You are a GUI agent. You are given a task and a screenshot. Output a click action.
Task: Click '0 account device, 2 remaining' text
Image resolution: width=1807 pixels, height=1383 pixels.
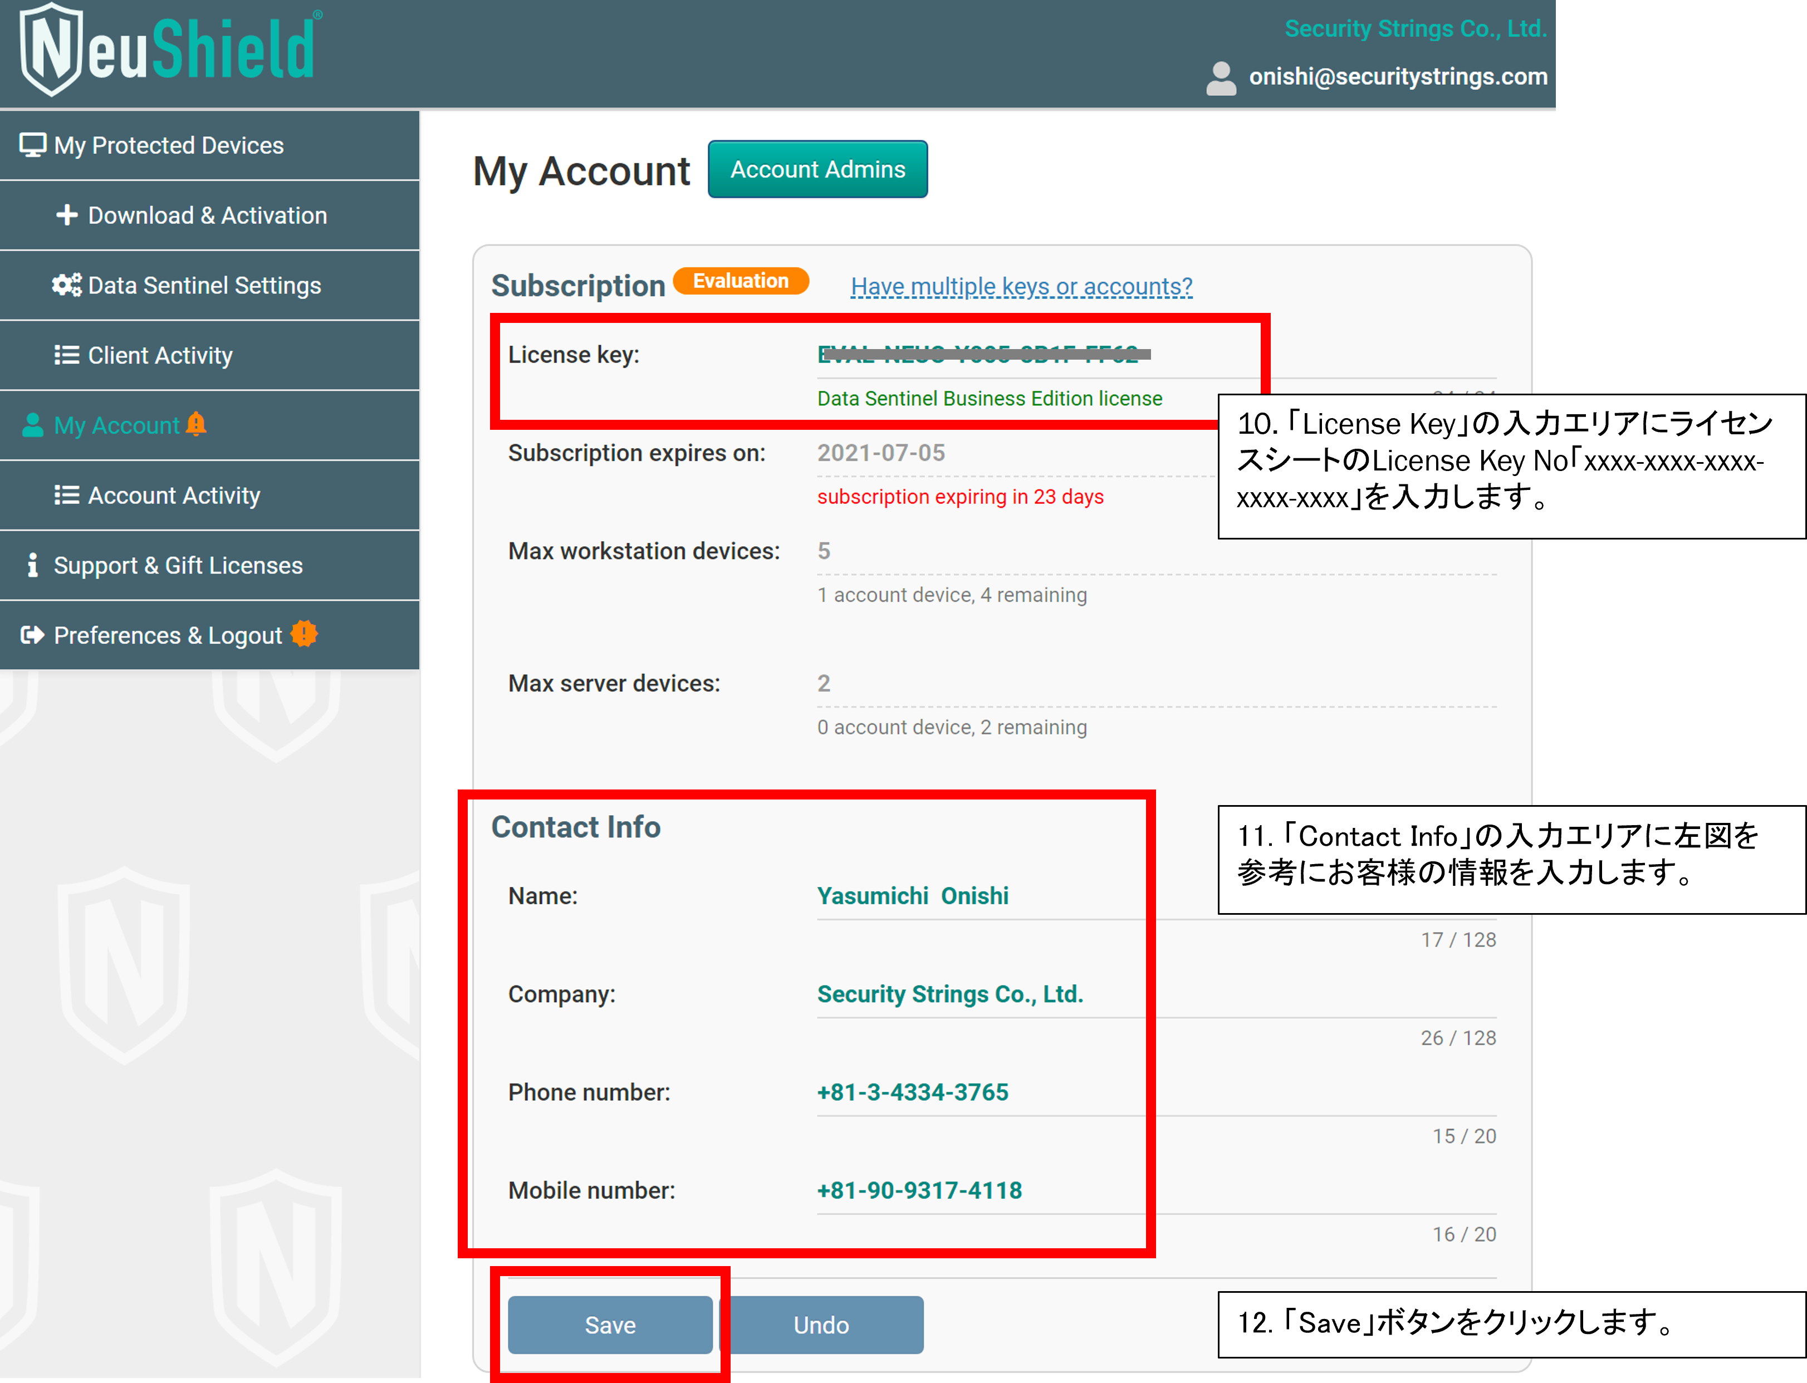click(952, 727)
